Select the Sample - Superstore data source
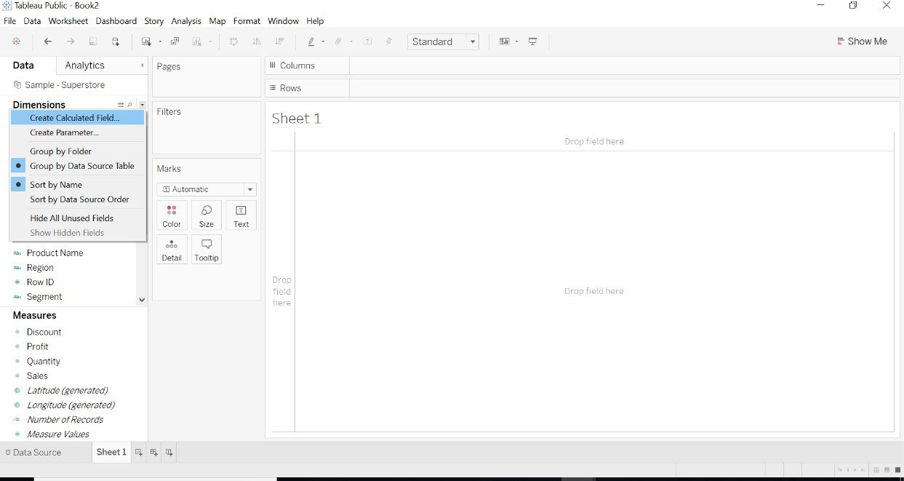The image size is (904, 481). 60,85
